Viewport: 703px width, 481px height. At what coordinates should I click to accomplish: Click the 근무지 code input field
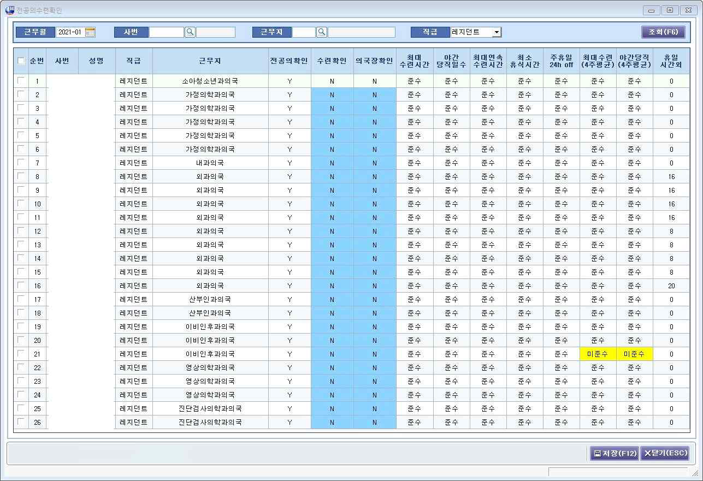tap(304, 32)
